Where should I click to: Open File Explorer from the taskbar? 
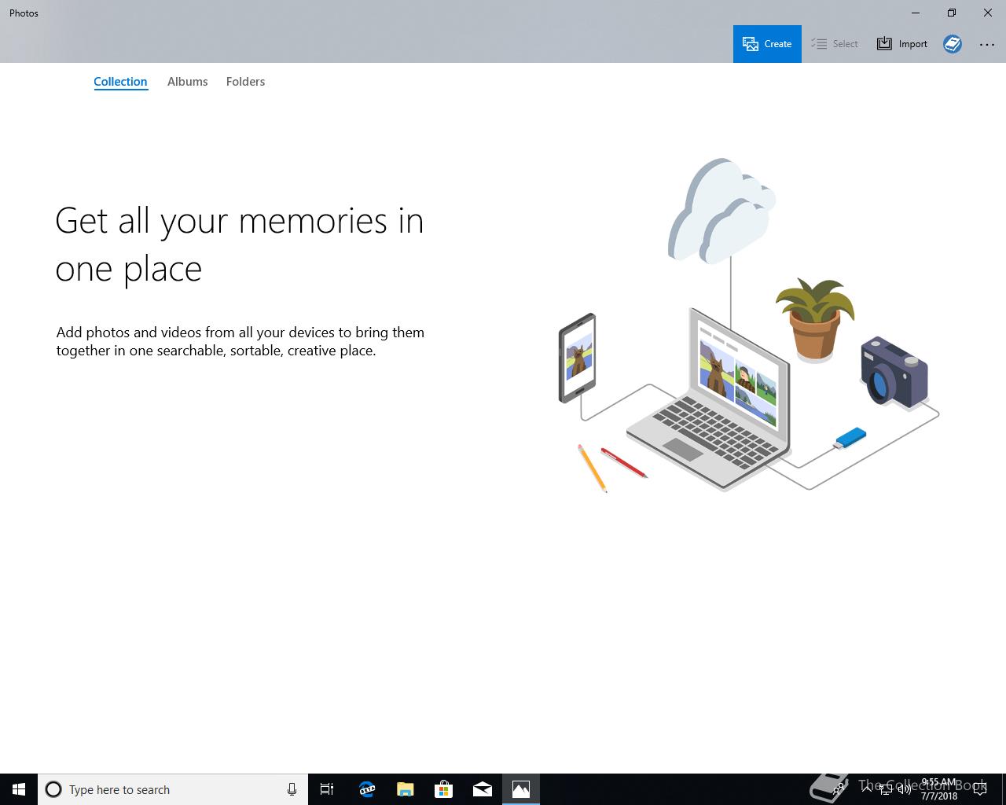(x=405, y=789)
